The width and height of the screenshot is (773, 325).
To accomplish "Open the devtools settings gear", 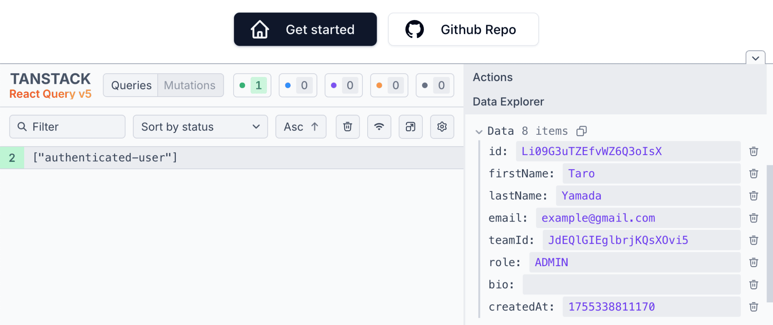I will [x=442, y=127].
